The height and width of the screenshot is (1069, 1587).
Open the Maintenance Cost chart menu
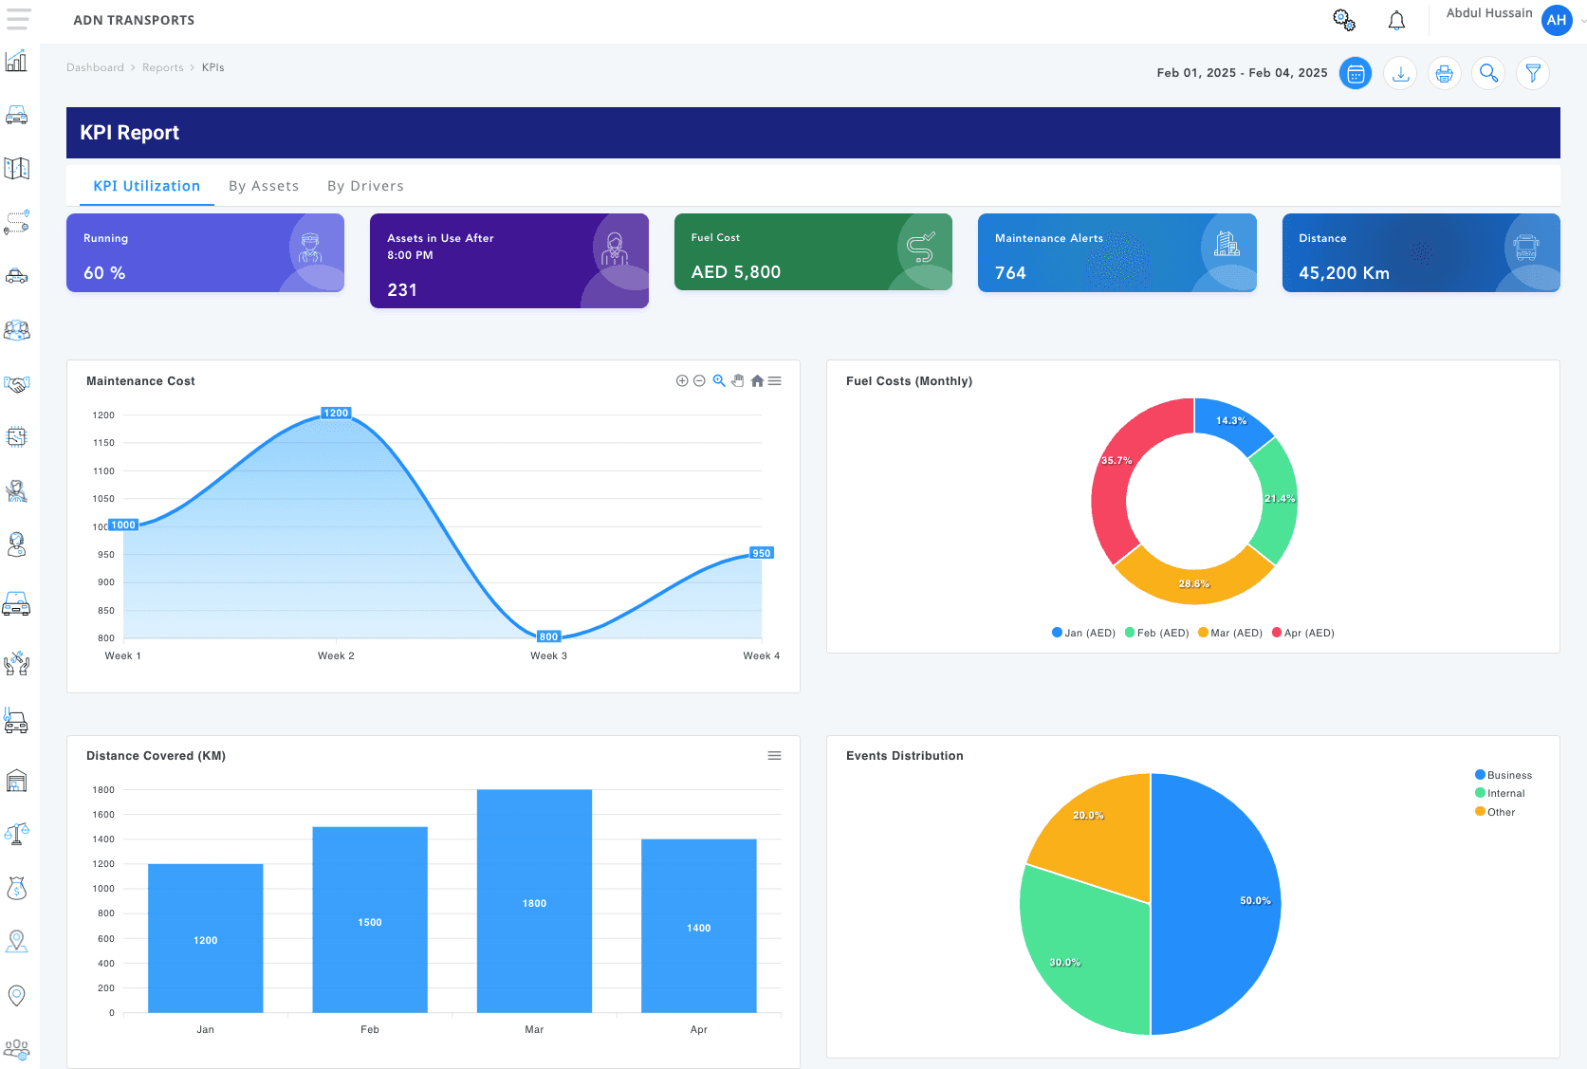pyautogui.click(x=775, y=380)
